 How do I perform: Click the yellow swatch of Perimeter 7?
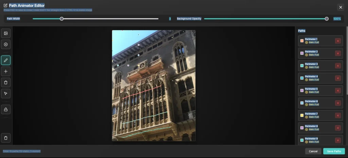point(302,115)
